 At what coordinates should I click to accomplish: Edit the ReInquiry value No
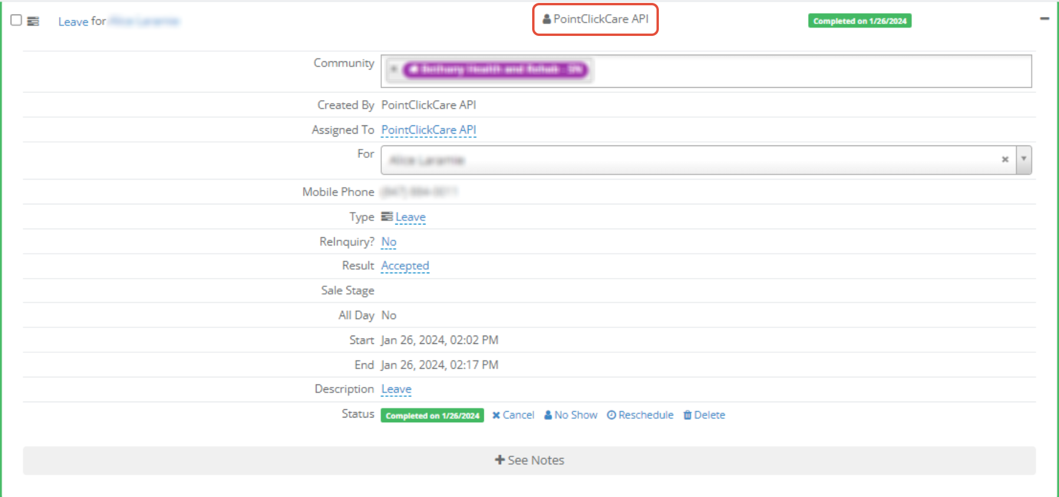coord(388,241)
